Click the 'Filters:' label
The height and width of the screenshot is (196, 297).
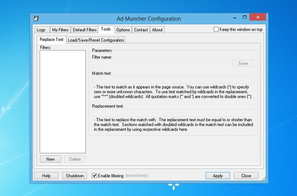point(46,48)
